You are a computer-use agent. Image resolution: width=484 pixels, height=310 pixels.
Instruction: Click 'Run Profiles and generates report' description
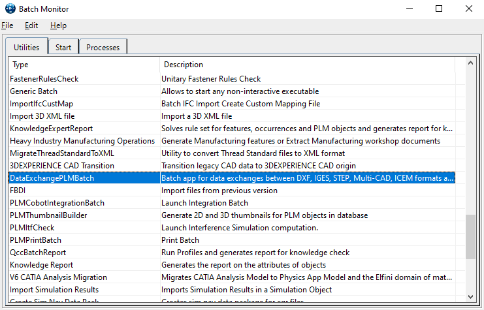(x=255, y=253)
